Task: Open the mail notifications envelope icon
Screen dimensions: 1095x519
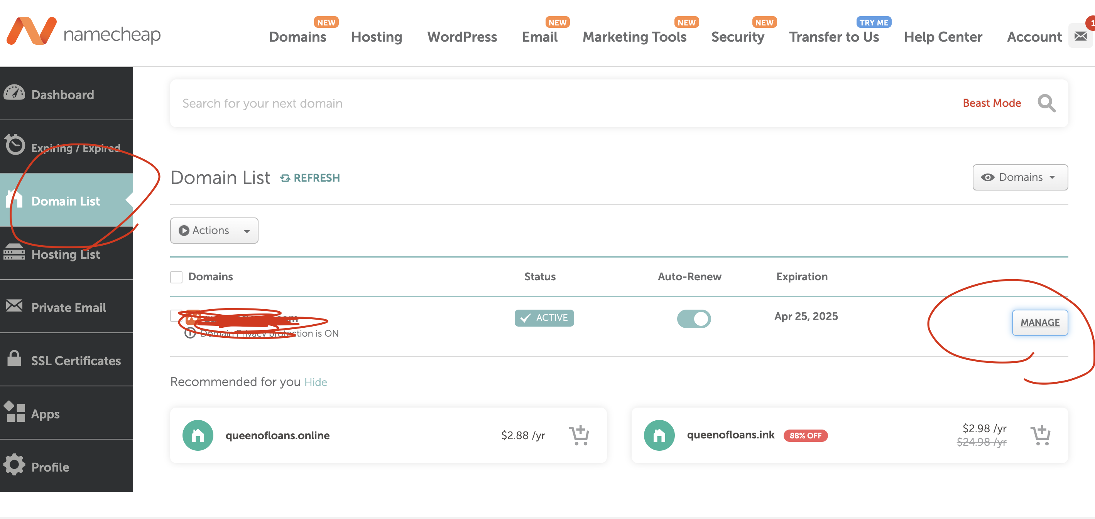Action: 1080,37
